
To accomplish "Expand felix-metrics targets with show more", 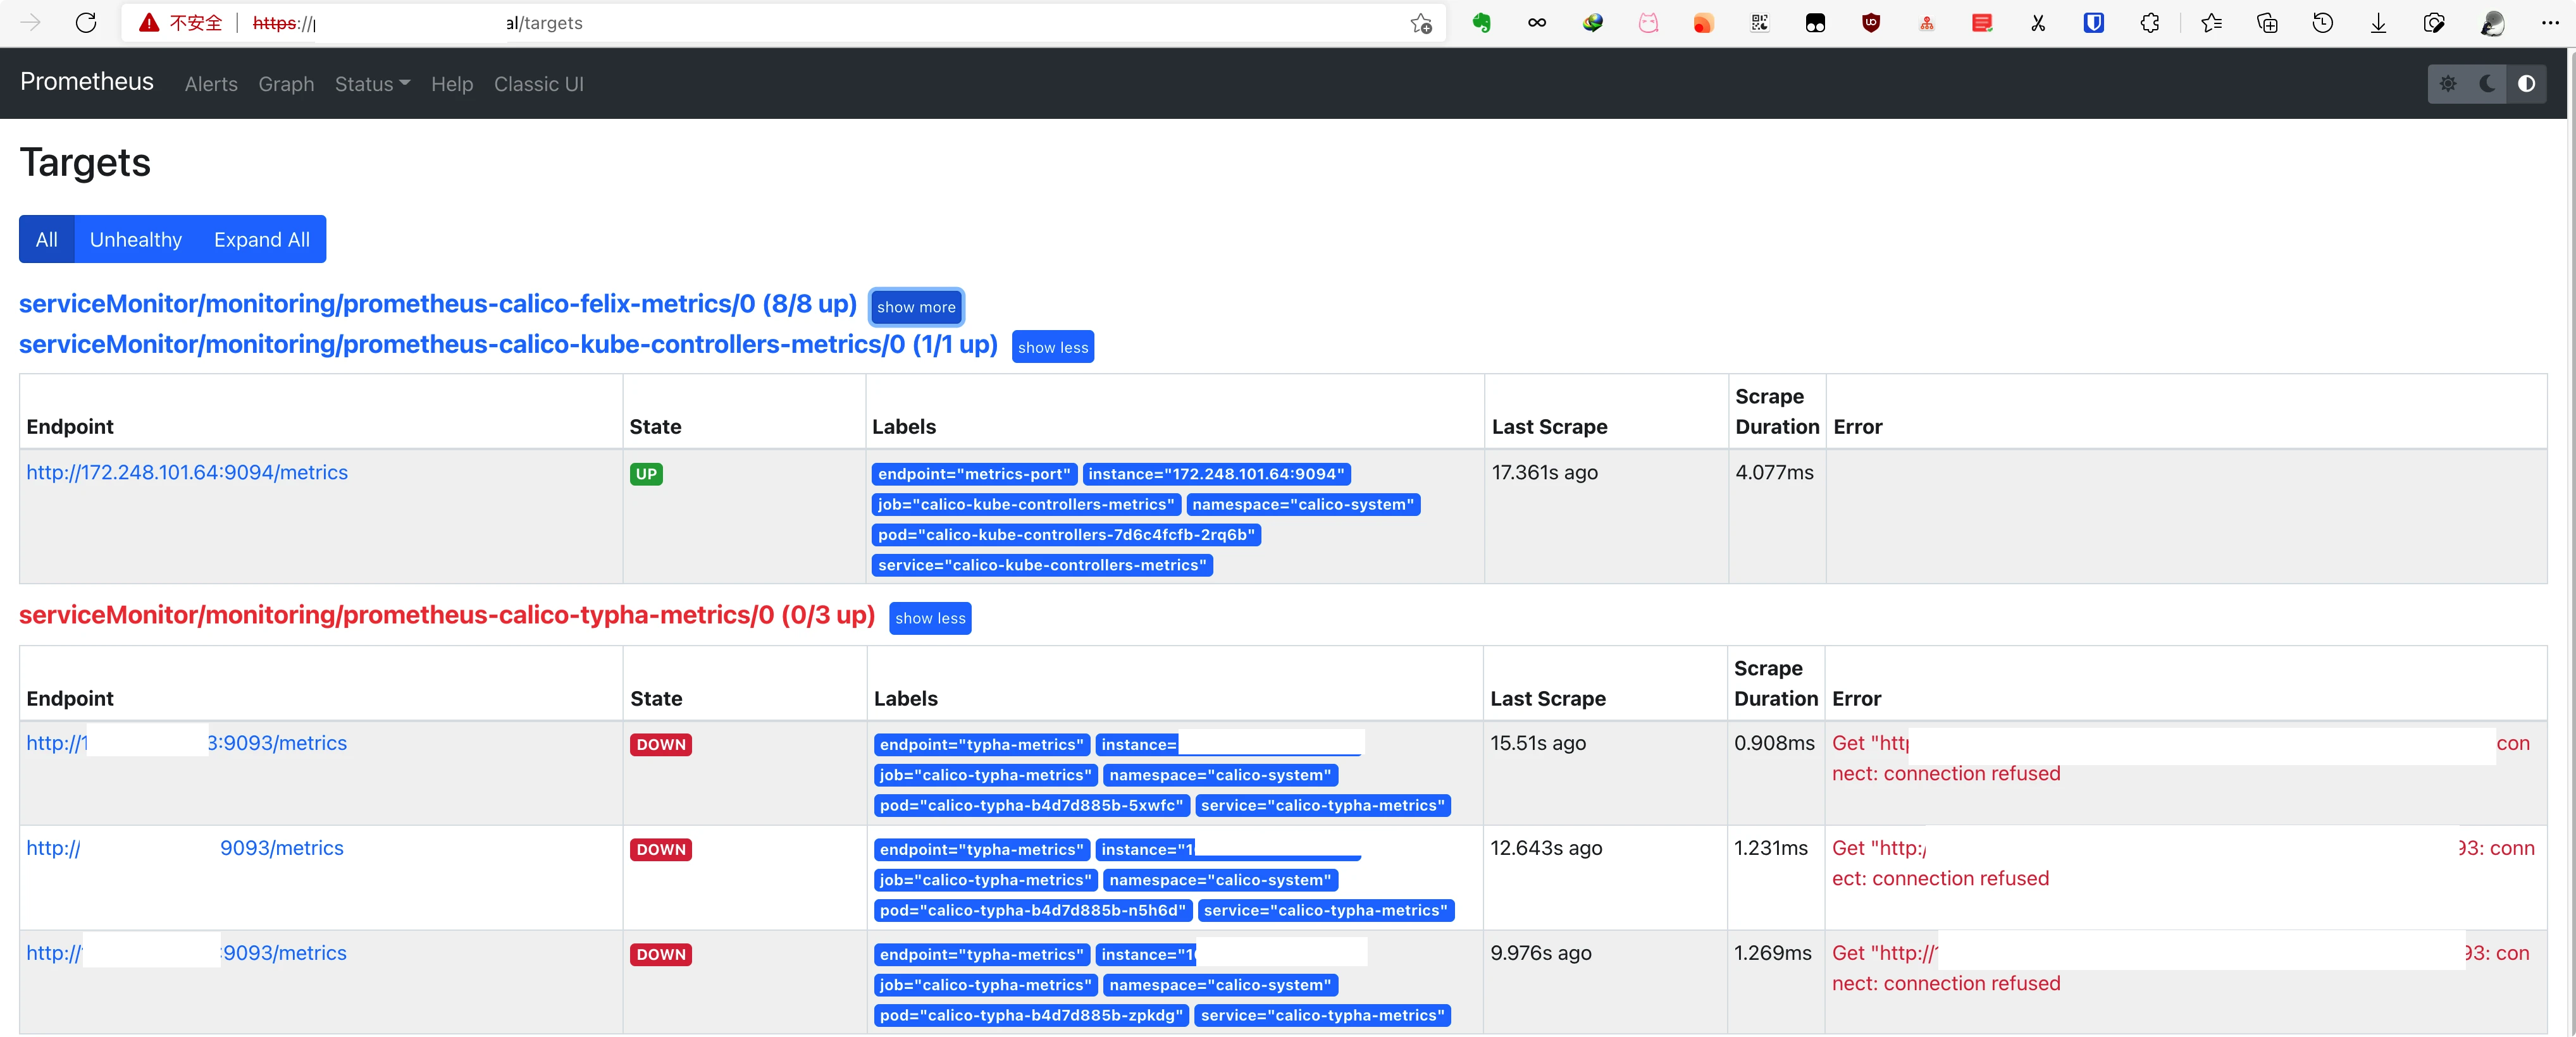I will [x=915, y=307].
